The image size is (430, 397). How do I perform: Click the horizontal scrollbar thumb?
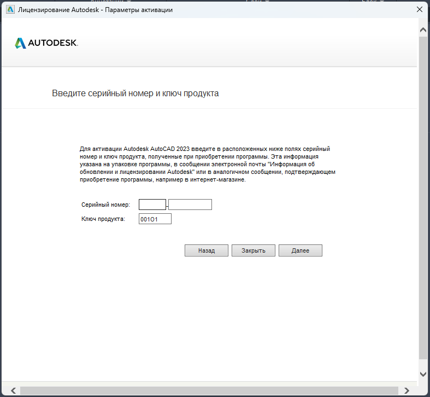coord(209,390)
